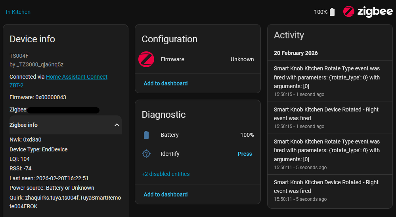Add Diagnostic entities to dashboard
Viewport: 396px width, 217px height.
pyautogui.click(x=165, y=194)
